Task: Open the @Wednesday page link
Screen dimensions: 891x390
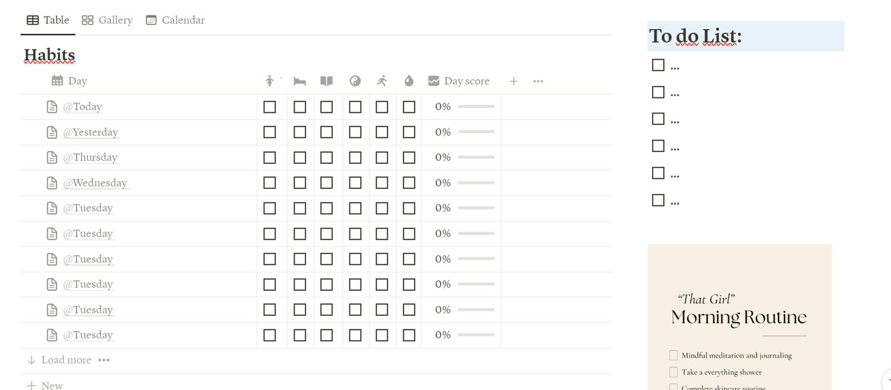Action: tap(95, 183)
